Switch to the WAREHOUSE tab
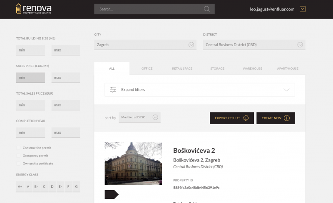 [x=253, y=68]
